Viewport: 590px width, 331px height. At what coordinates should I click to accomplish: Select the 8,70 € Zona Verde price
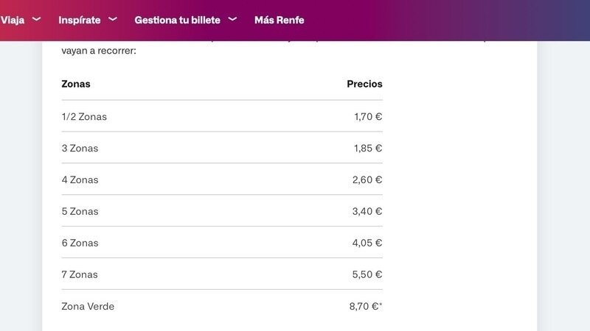366,306
